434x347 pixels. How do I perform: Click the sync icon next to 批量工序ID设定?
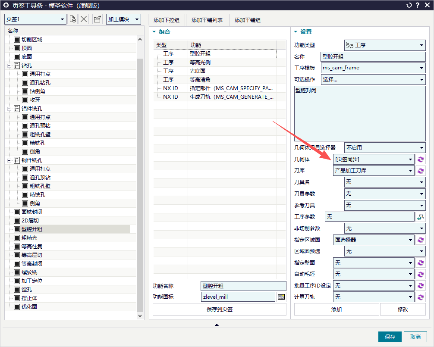pos(421,286)
